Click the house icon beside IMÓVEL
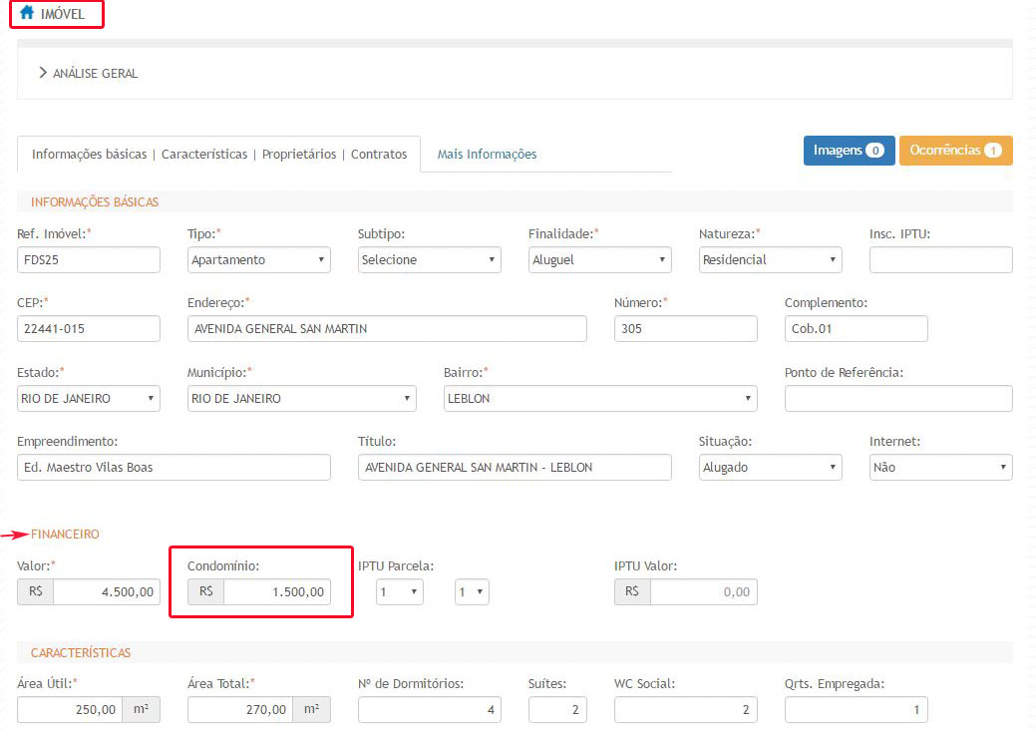The width and height of the screenshot is (1036, 735). (x=27, y=14)
